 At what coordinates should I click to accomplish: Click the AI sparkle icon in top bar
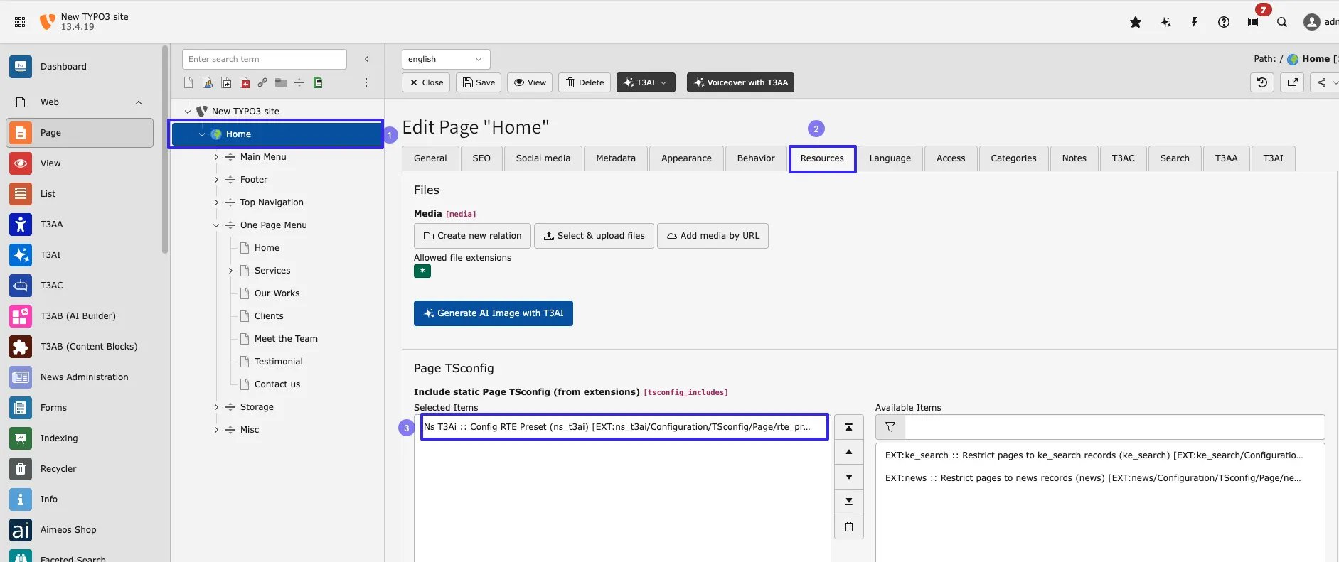tap(1165, 22)
